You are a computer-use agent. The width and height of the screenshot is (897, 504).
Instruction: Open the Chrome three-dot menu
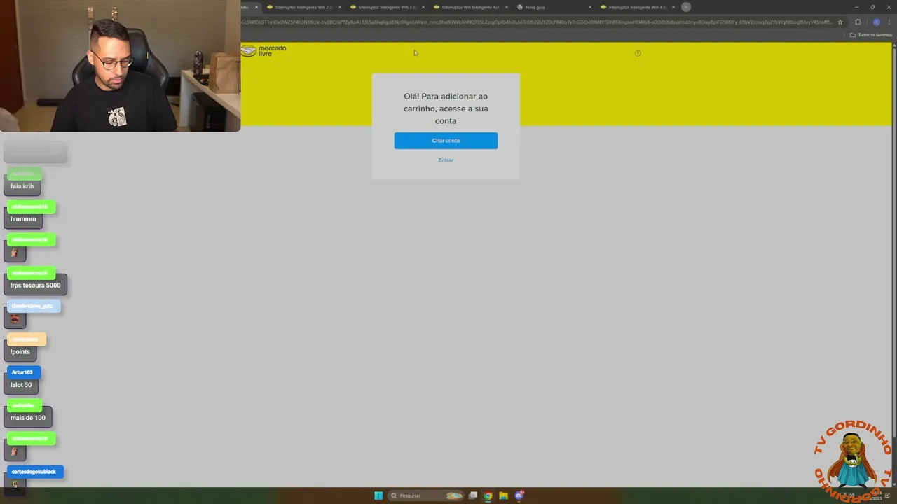(889, 22)
